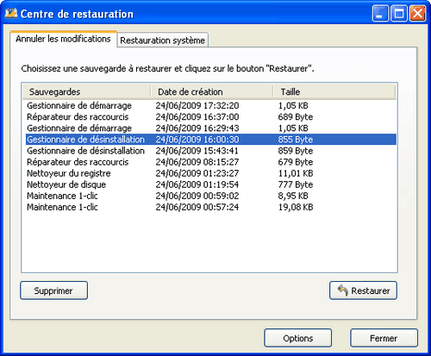Image resolution: width=431 pixels, height=356 pixels.
Task: Sort by Date de création column header
Action: 212,92
